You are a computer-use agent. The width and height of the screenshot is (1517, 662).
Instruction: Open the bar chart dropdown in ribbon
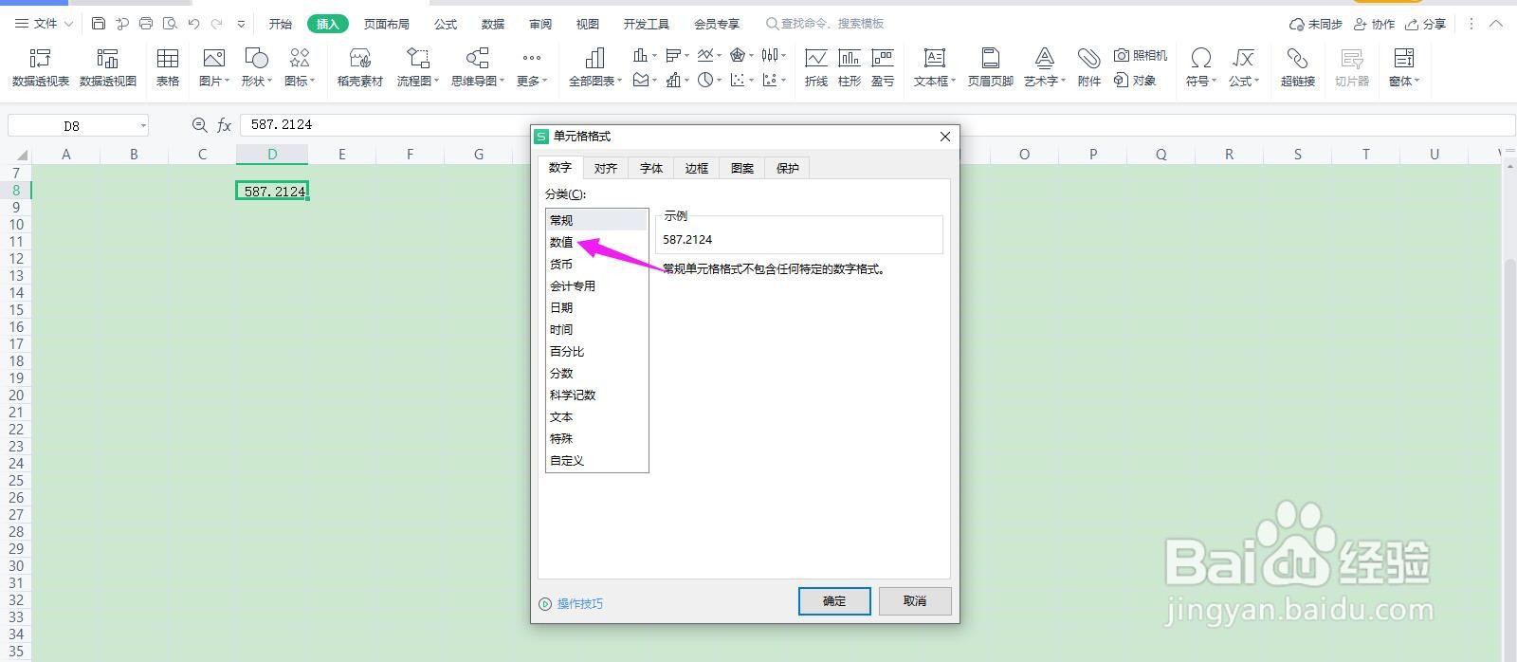(x=679, y=56)
